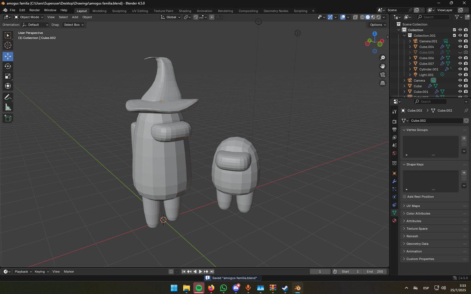
Task: Open the viewport Options dropdown
Action: pyautogui.click(x=378, y=25)
